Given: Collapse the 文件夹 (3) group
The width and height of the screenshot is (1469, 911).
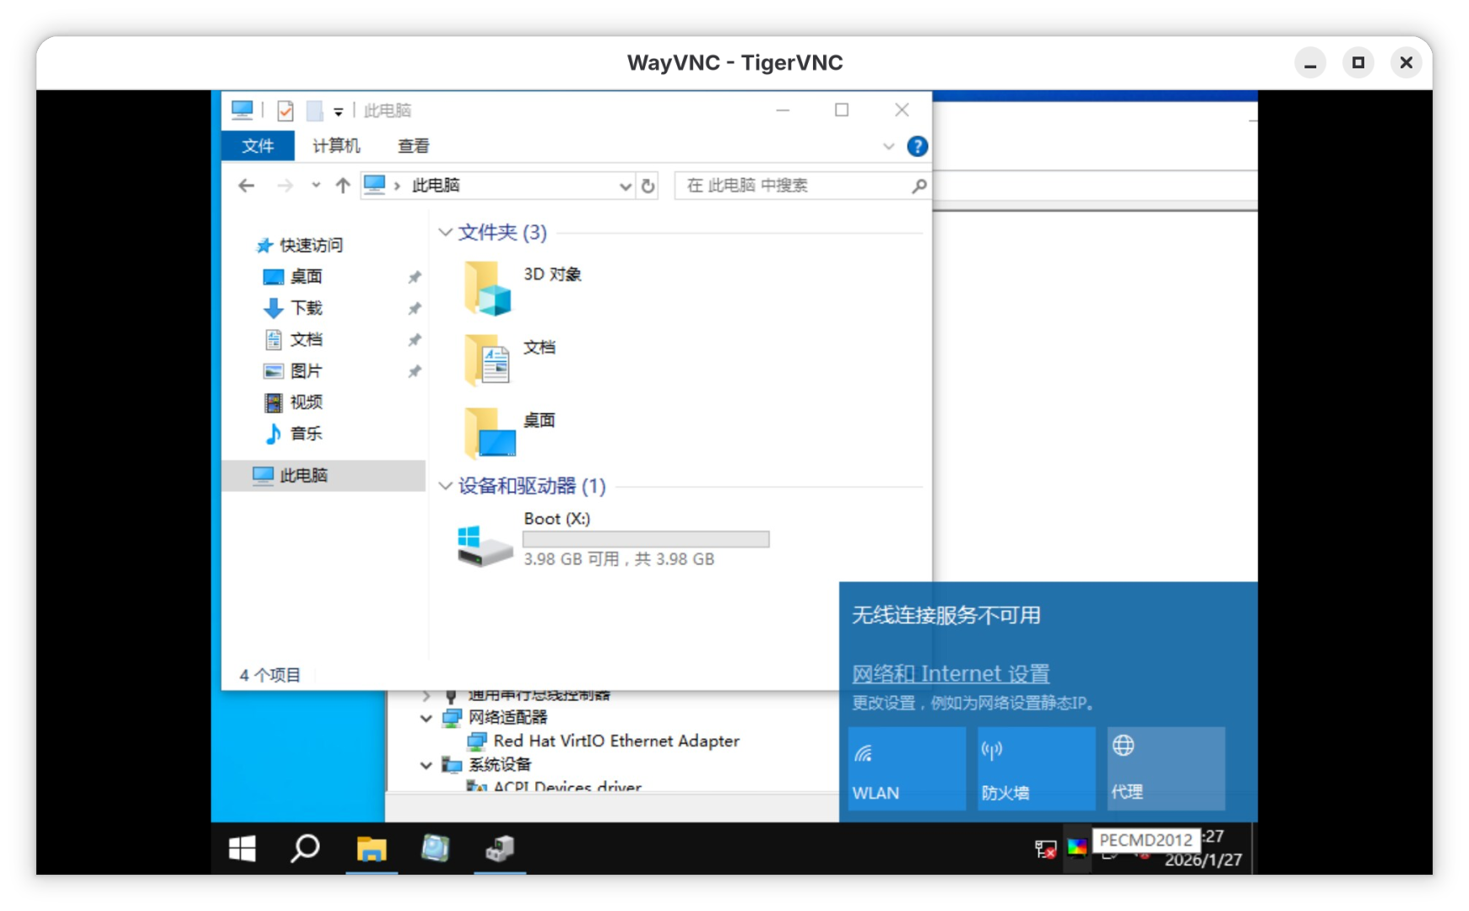Looking at the screenshot, I should [x=446, y=232].
